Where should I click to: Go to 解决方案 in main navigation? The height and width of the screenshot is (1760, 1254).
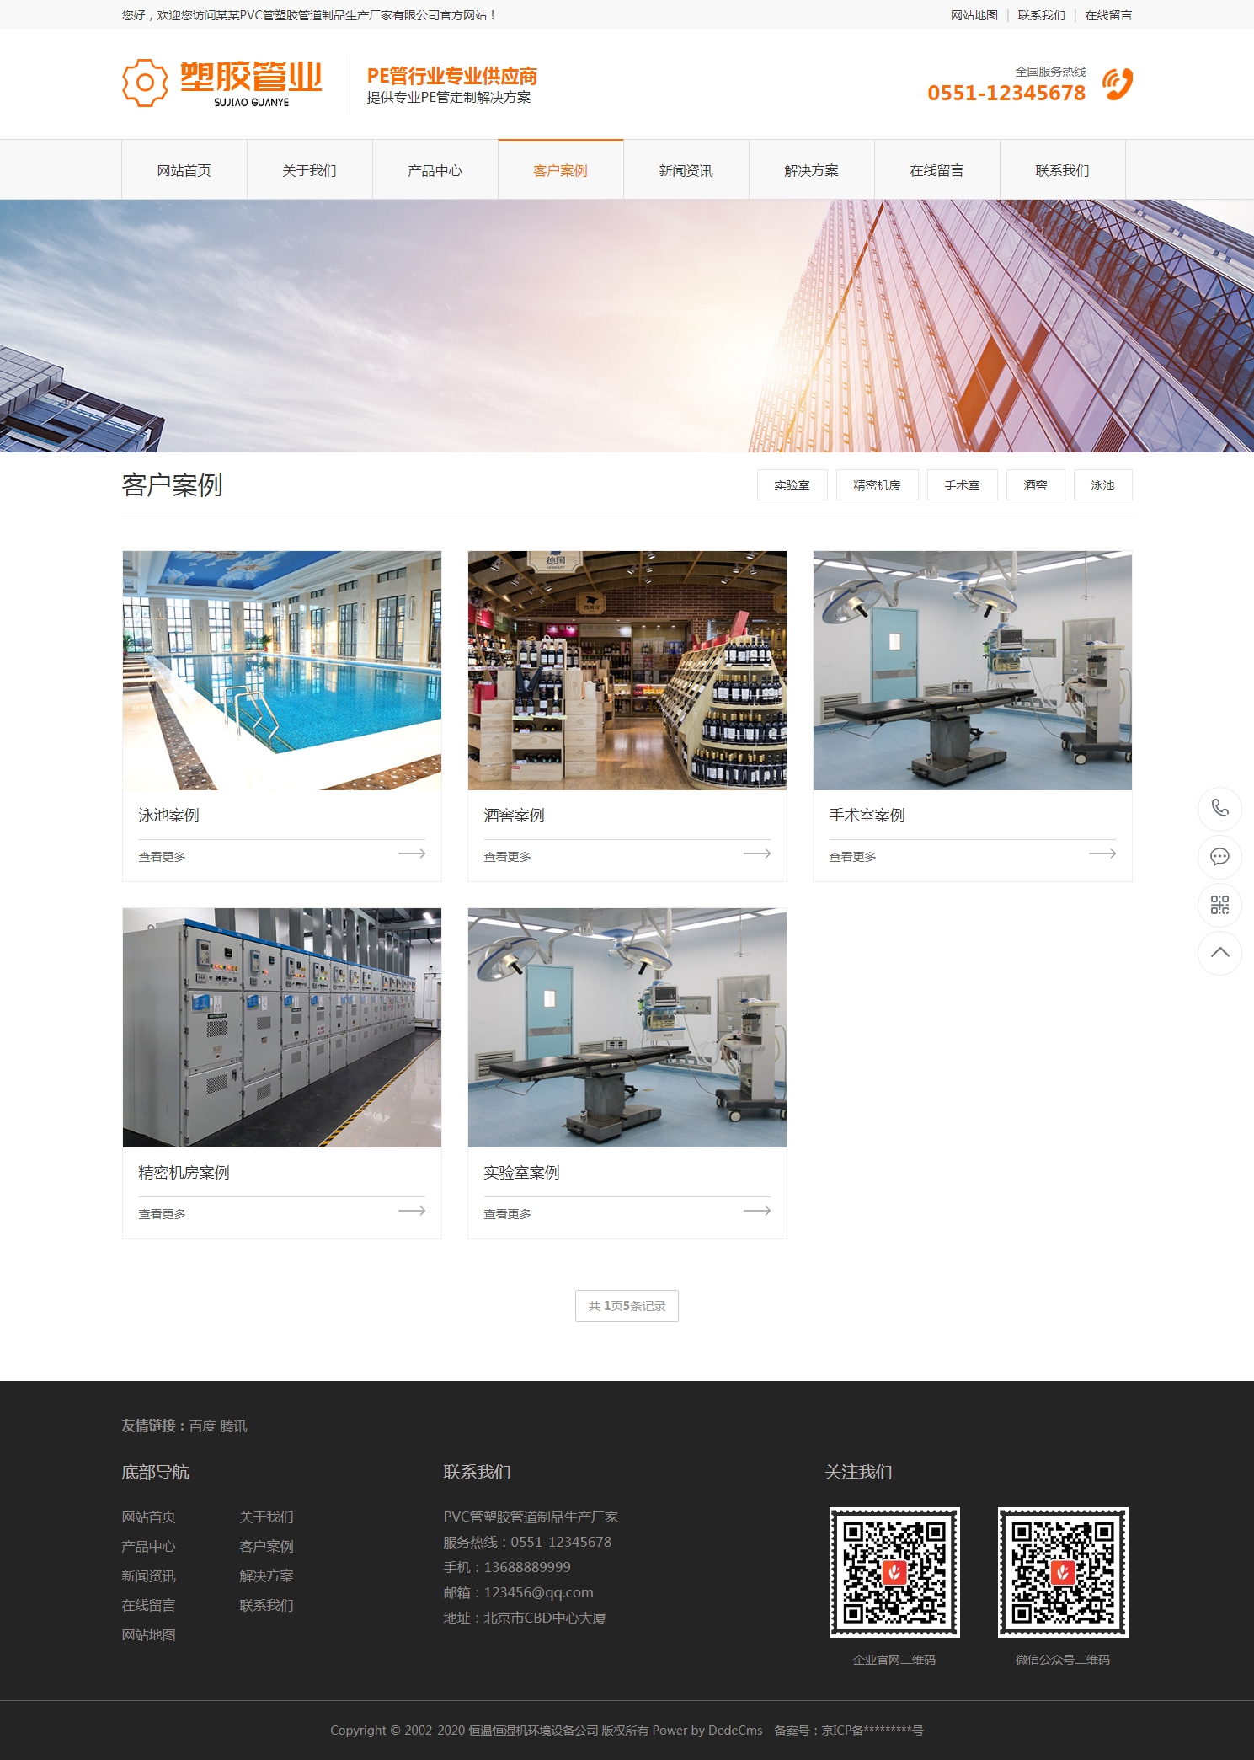(811, 171)
